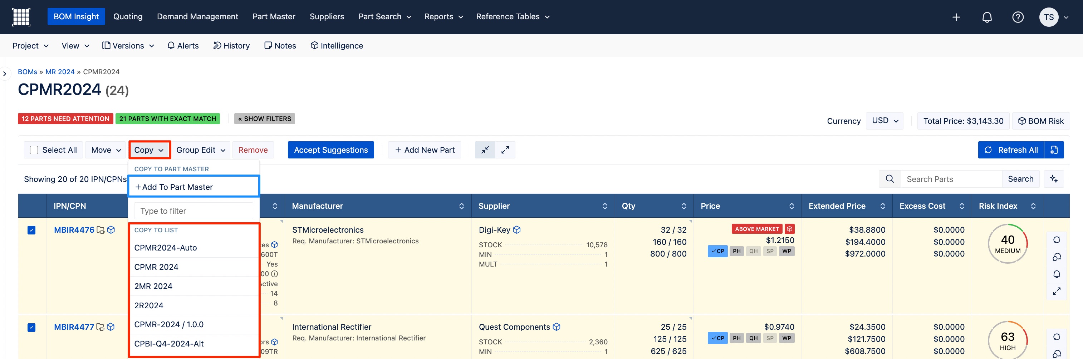Click the Type to filter field
This screenshot has height=359, width=1083.
(x=193, y=211)
